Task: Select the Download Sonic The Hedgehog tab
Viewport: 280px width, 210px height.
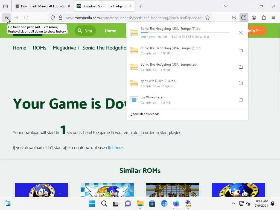Action: click(x=105, y=6)
